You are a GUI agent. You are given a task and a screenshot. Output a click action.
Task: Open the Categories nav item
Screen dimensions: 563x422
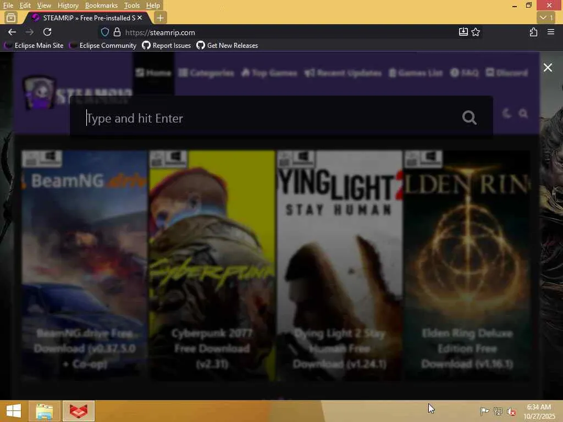[x=206, y=73]
